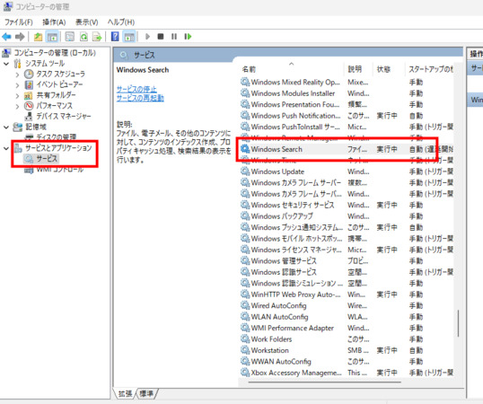Image resolution: width=483 pixels, height=404 pixels.
Task: Select the タスク スケジューラ tree item
Action: (61, 74)
